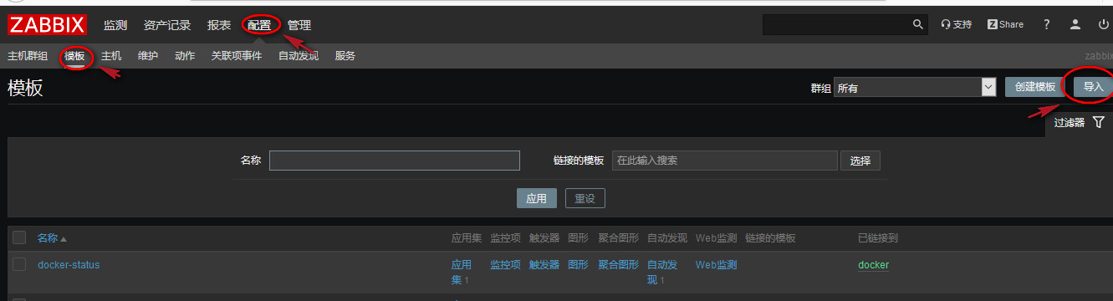Open the Share link
The width and height of the screenshot is (1113, 301).
point(1005,25)
